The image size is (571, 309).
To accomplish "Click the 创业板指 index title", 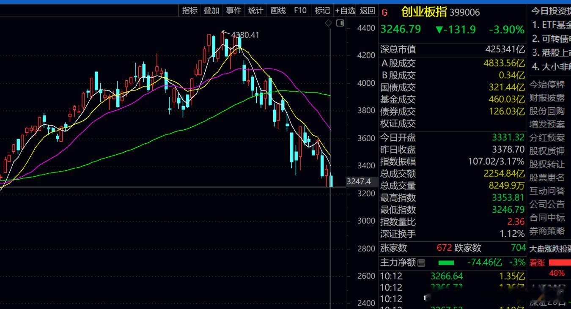I will coord(424,12).
